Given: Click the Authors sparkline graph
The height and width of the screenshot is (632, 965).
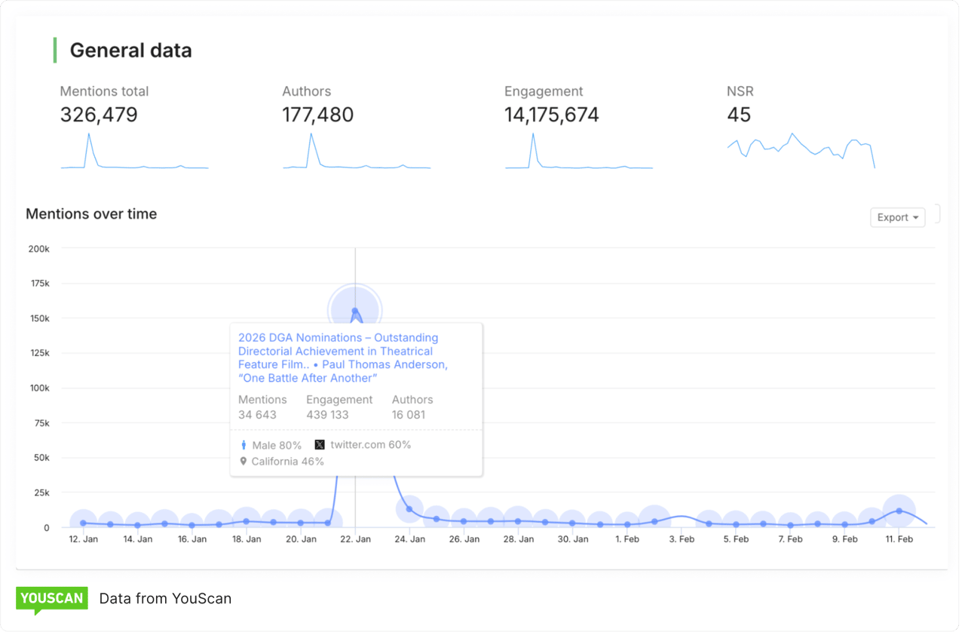Looking at the screenshot, I should pyautogui.click(x=356, y=158).
